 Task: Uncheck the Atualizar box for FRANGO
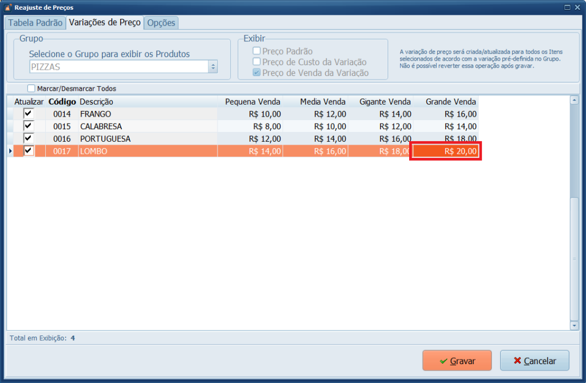[28, 114]
